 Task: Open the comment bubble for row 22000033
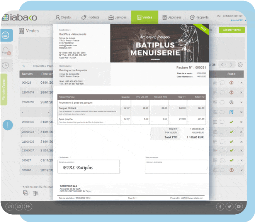click(x=222, y=103)
